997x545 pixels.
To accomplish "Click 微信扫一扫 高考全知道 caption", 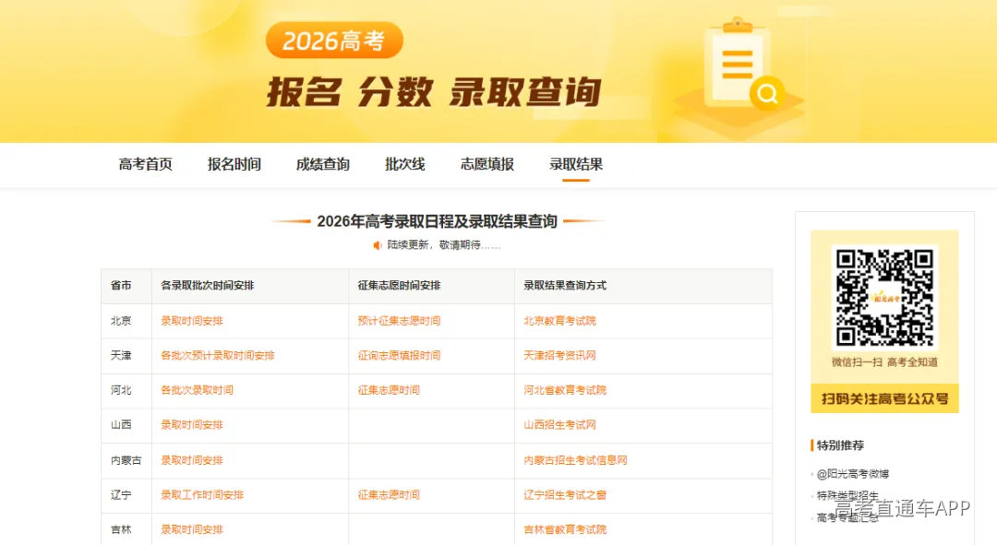I will click(884, 362).
